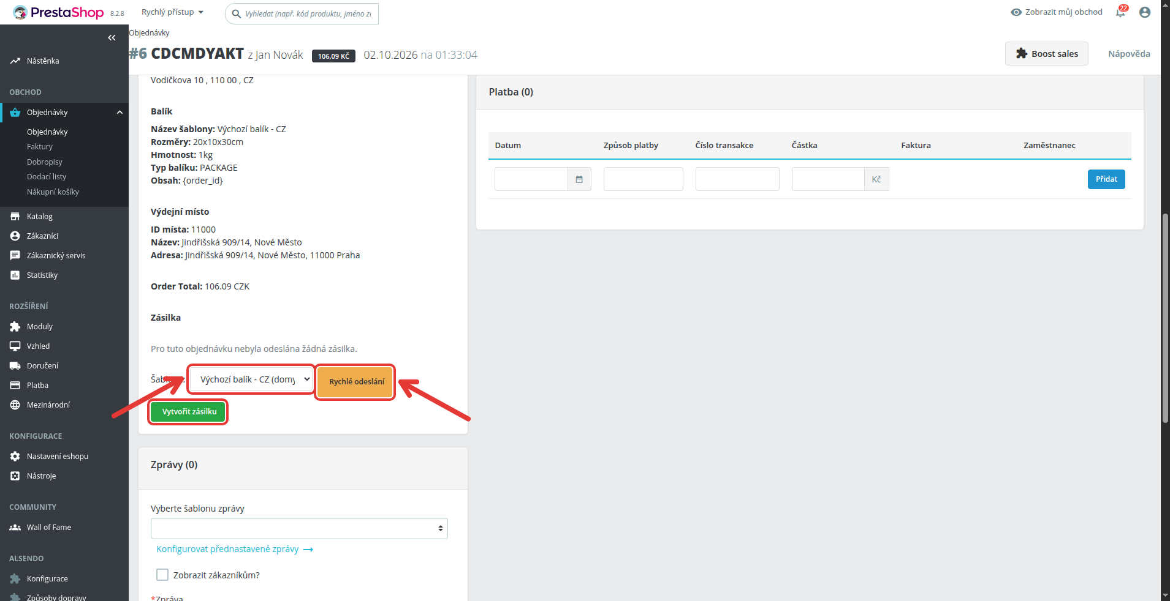
Task: Click the Zákaznický servis chat icon
Action: click(x=15, y=256)
